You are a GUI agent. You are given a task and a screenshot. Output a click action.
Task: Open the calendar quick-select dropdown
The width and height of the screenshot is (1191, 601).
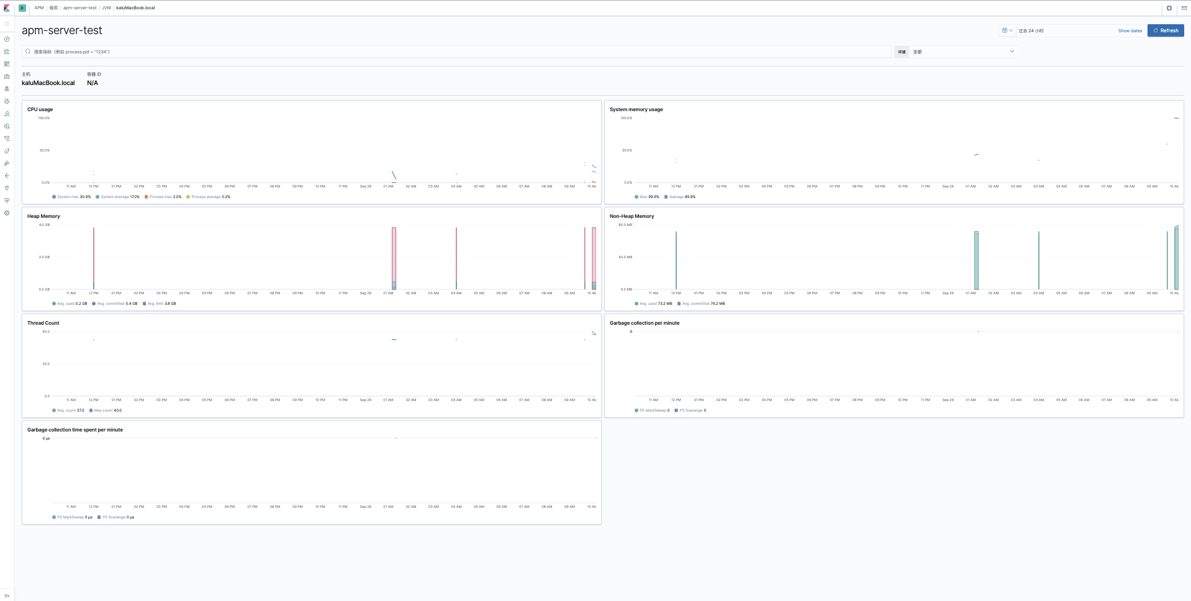click(1007, 30)
